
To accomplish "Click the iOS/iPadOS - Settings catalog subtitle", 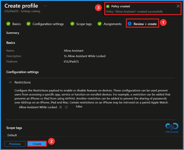I will coord(22,11).
